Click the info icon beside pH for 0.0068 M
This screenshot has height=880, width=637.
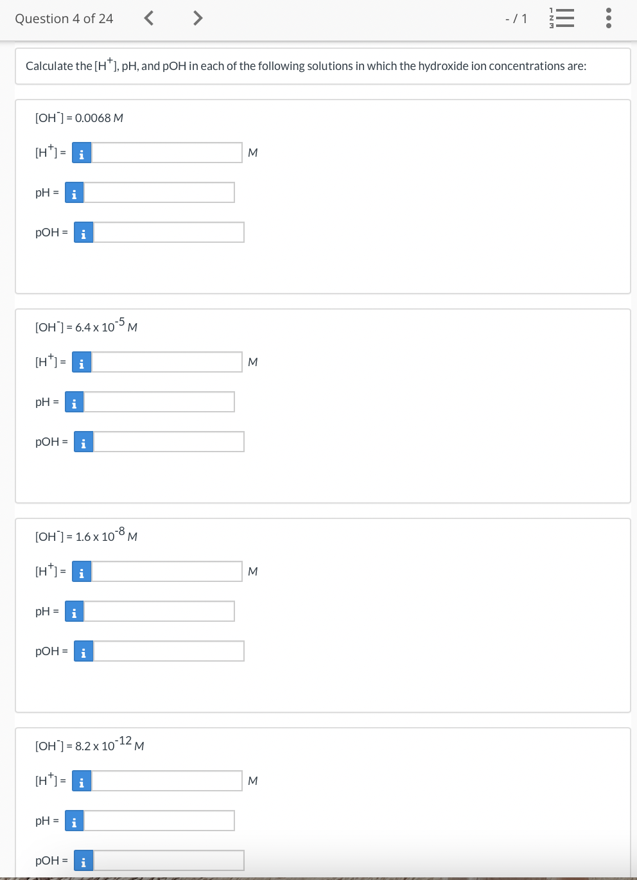point(73,193)
